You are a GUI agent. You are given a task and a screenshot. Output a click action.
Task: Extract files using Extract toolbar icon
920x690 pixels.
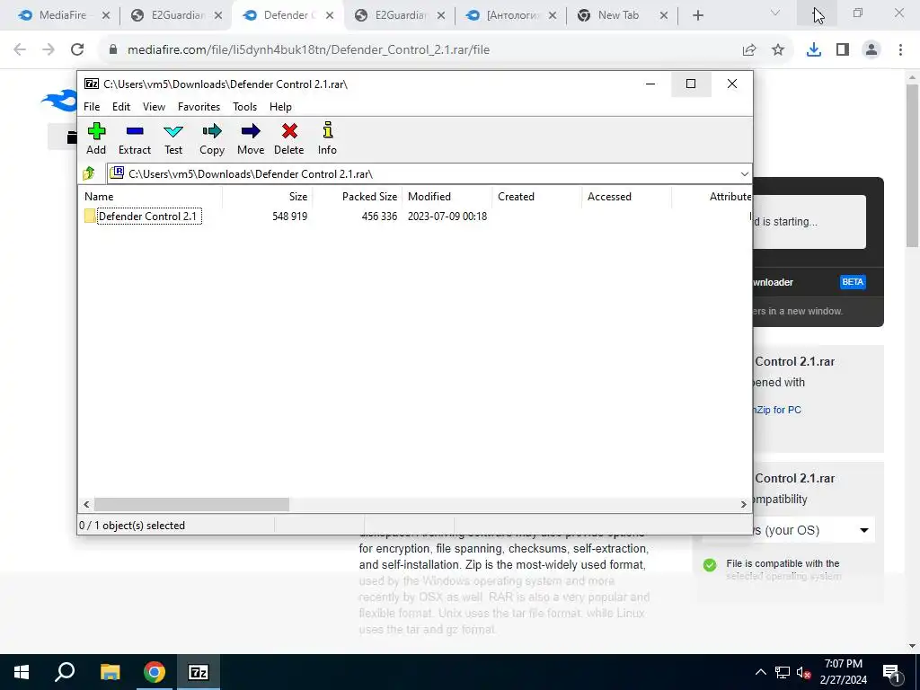[135, 139]
